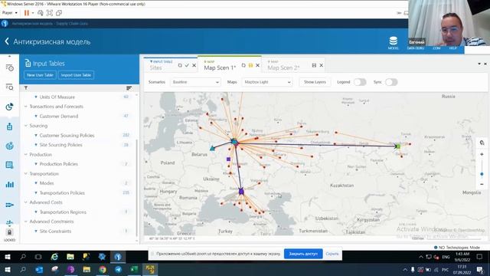Click the checkmark icon on Sites tab
The height and width of the screenshot is (276, 490).
tap(187, 65)
